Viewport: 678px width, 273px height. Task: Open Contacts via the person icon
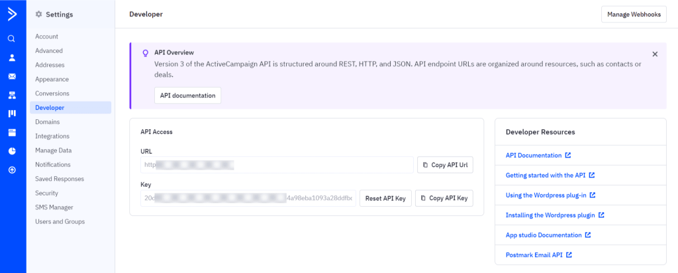click(x=12, y=58)
